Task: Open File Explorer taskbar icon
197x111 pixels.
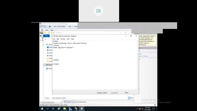Action: [65, 109]
